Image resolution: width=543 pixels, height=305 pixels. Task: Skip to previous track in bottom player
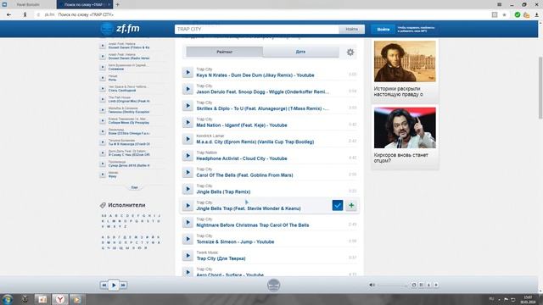pyautogui.click(x=104, y=285)
